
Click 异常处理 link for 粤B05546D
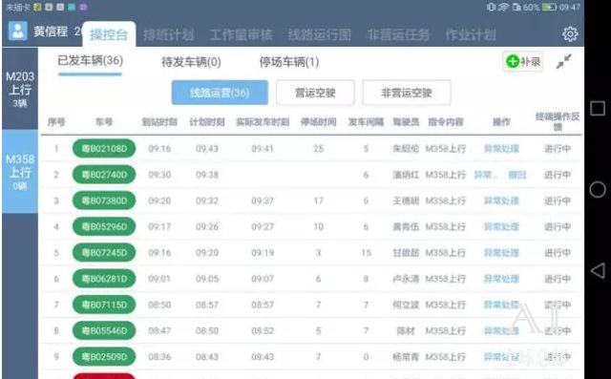[x=501, y=330]
